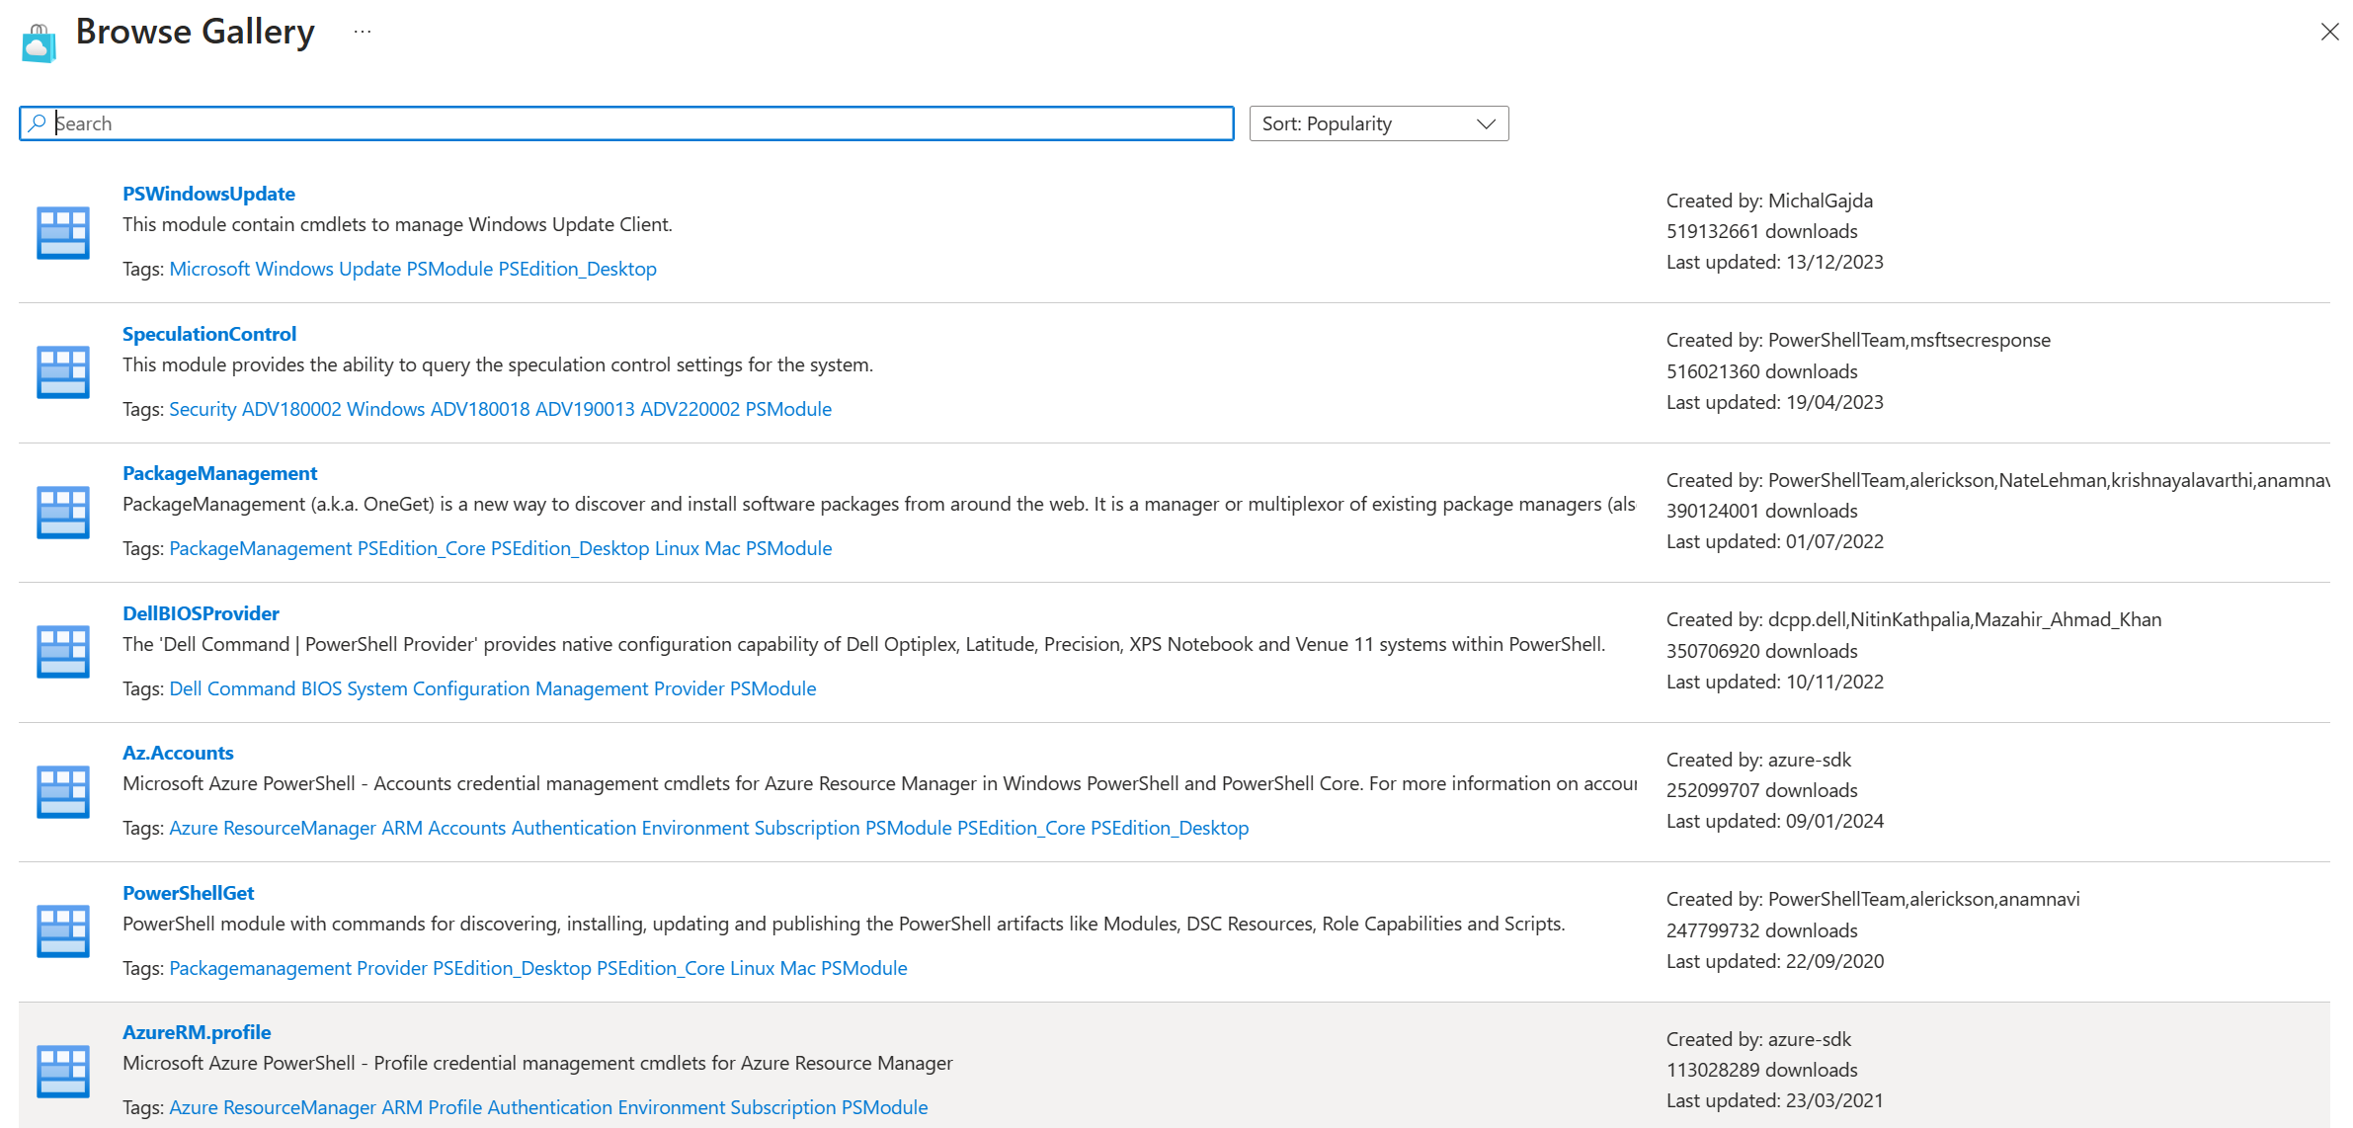The width and height of the screenshot is (2353, 1128).
Task: Click the SpeculationControl module icon
Action: click(63, 372)
